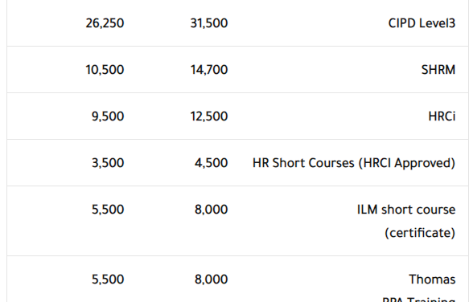Select the 9,500 price in HRCi row
This screenshot has height=302, width=473.
point(108,116)
